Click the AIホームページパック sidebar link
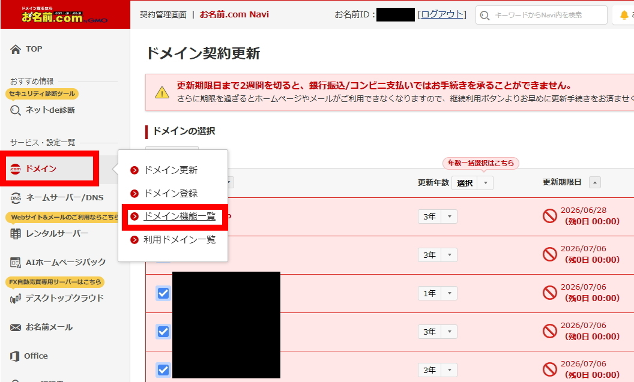Image resolution: width=634 pixels, height=382 pixels. click(x=65, y=263)
